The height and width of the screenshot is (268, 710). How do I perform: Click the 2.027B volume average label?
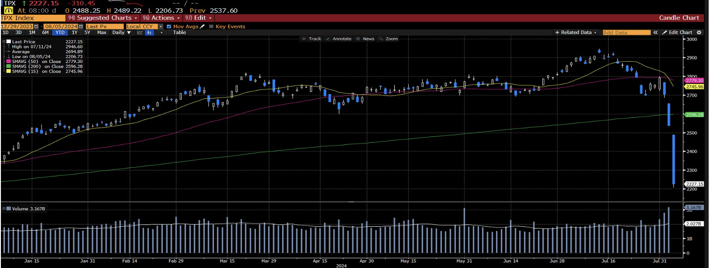click(694, 224)
